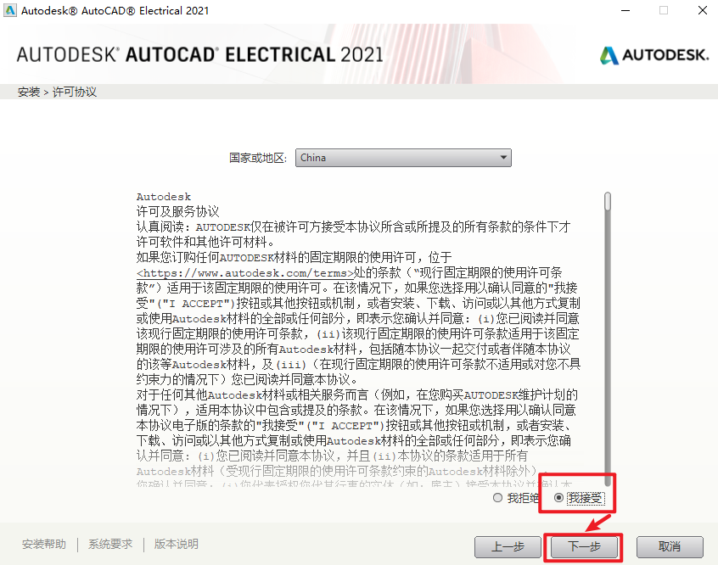
Task: Click the AutoCAD icon in title bar
Action: [10, 10]
